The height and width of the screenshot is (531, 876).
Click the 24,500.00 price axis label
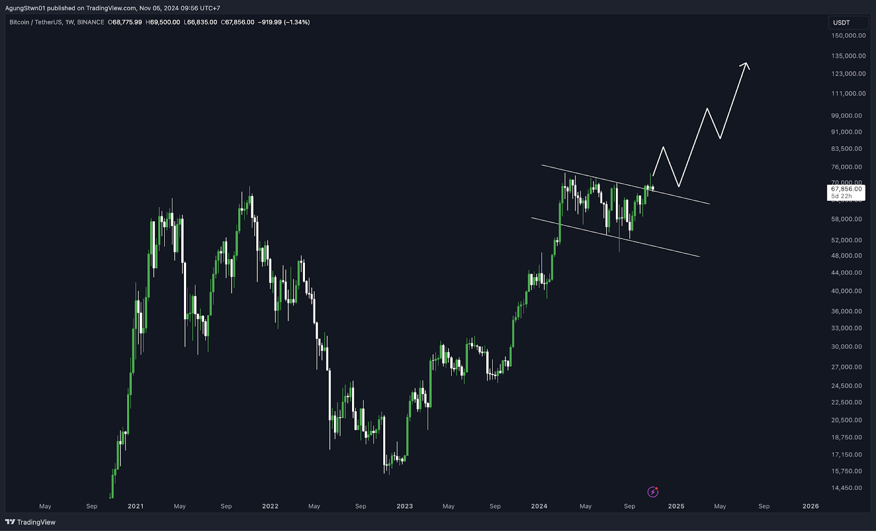pos(846,386)
